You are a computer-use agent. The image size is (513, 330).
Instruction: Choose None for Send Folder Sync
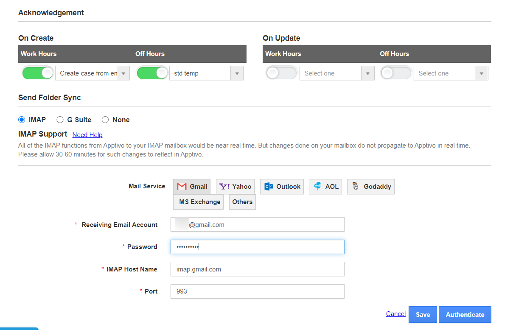click(x=105, y=120)
